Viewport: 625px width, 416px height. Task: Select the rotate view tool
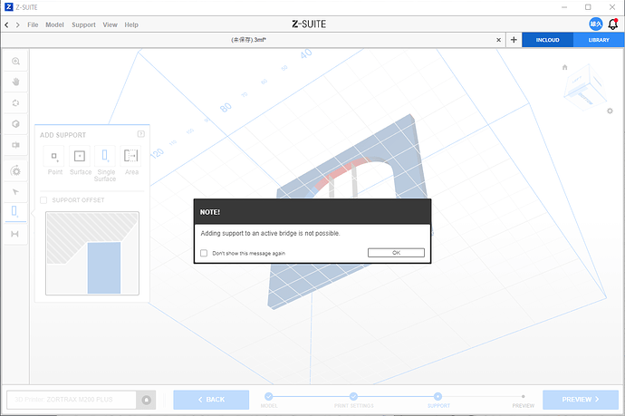point(15,103)
